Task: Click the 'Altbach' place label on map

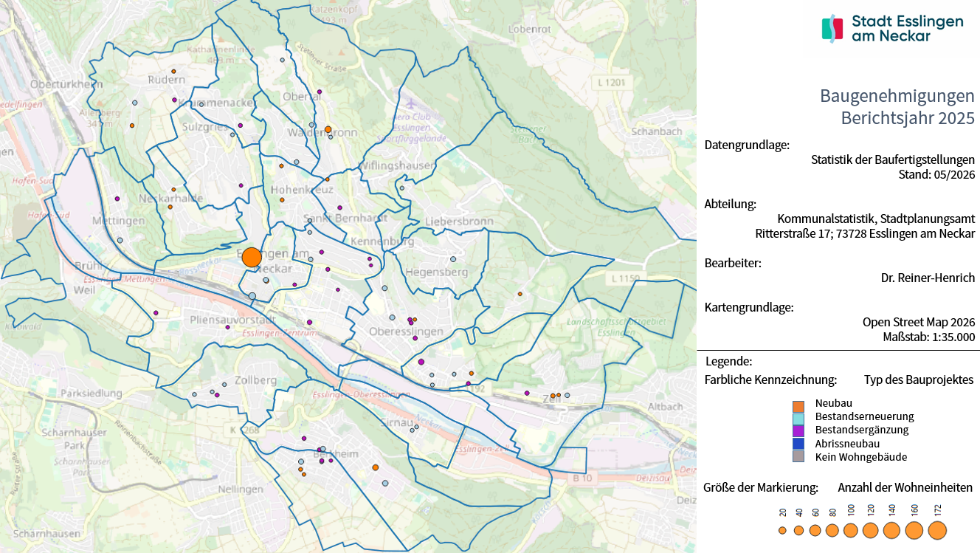Action: pyautogui.click(x=666, y=407)
